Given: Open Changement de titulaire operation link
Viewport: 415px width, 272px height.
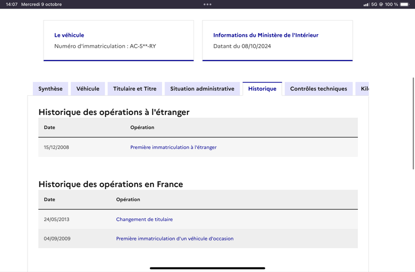Looking at the screenshot, I should (x=144, y=219).
